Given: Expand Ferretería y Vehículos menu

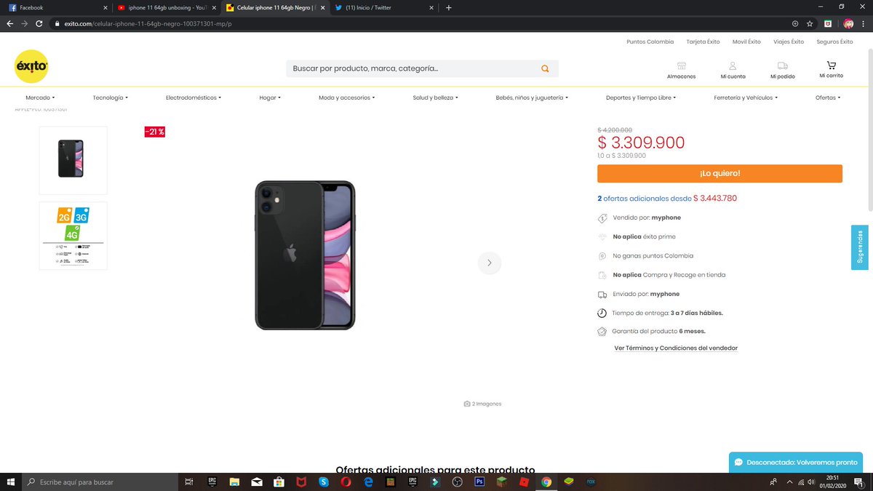Looking at the screenshot, I should tap(746, 97).
